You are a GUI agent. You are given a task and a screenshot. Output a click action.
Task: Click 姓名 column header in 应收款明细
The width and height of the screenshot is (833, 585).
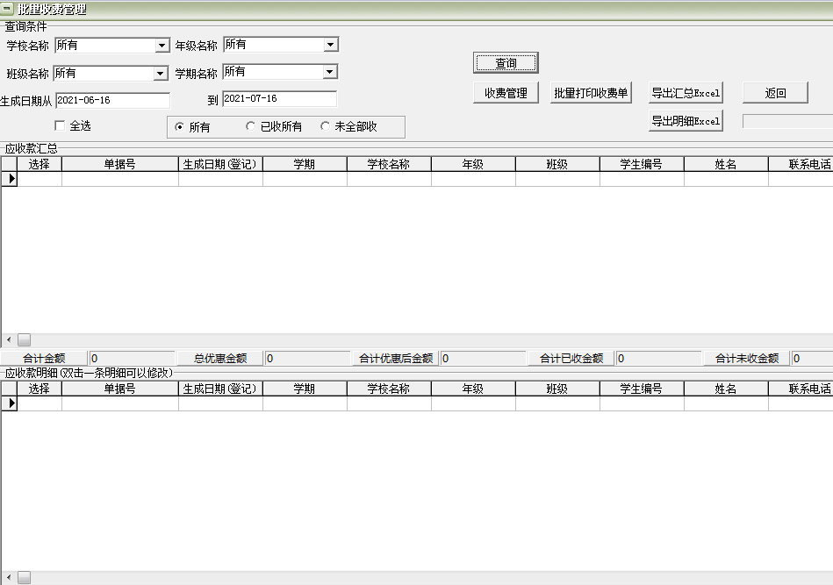coord(726,389)
